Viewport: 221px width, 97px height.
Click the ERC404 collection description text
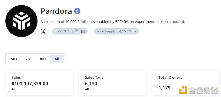[x=113, y=22]
